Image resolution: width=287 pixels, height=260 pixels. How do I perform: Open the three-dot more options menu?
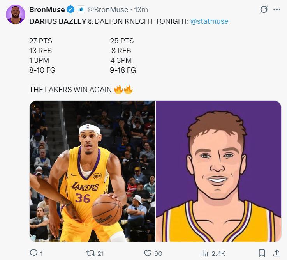point(277,9)
